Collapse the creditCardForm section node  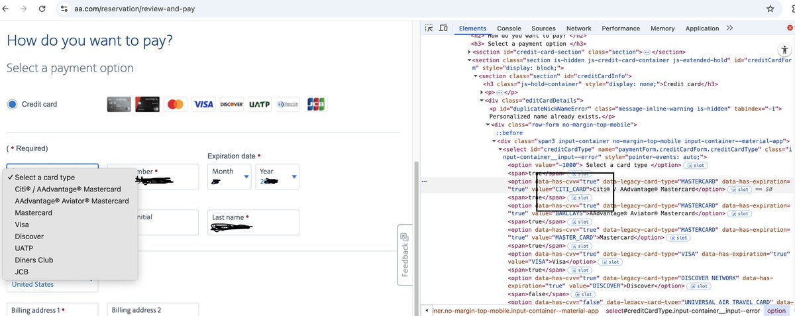470,60
